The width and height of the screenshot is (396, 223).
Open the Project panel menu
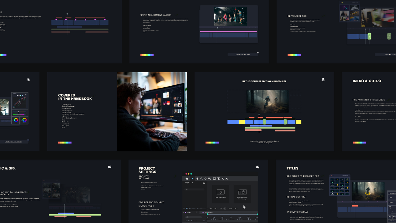tap(192, 182)
